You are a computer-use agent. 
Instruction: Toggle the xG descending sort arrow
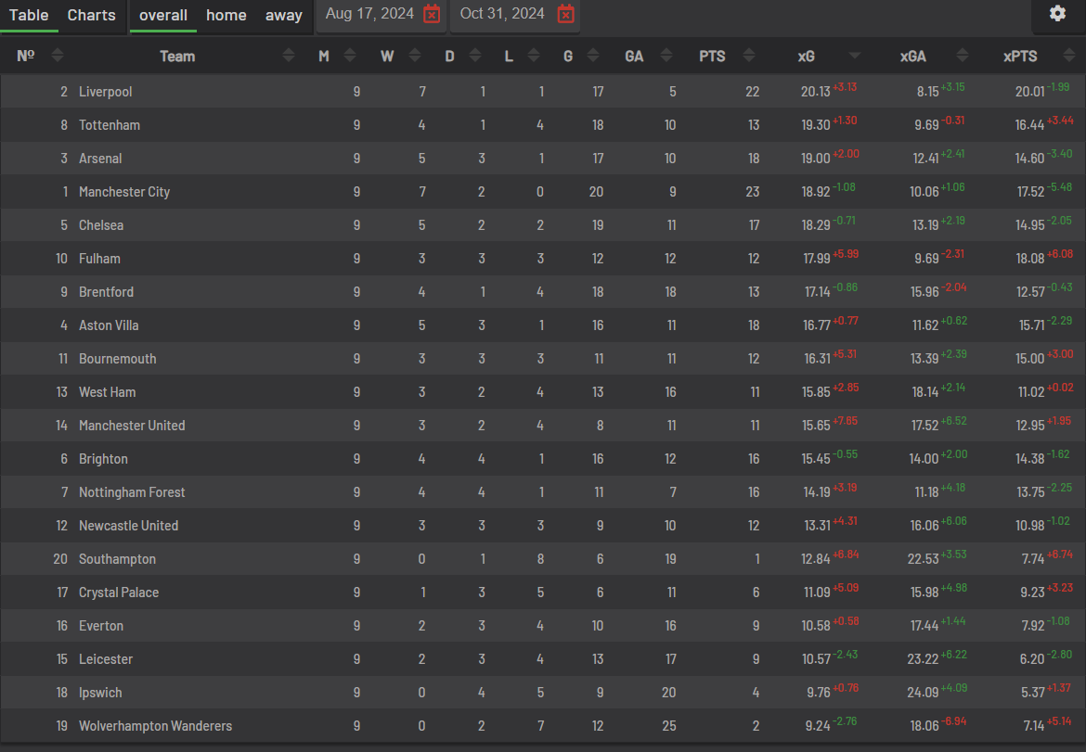(x=855, y=56)
